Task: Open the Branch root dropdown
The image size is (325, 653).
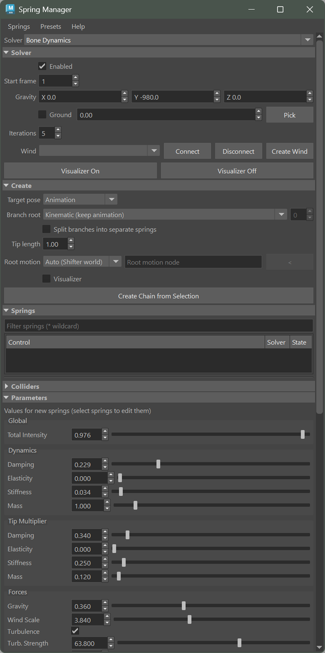Action: point(165,214)
